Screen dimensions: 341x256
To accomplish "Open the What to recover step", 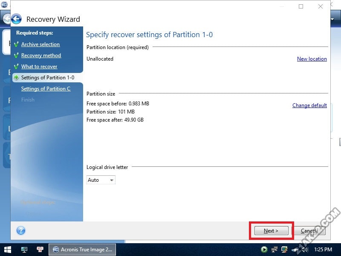I will (x=39, y=67).
